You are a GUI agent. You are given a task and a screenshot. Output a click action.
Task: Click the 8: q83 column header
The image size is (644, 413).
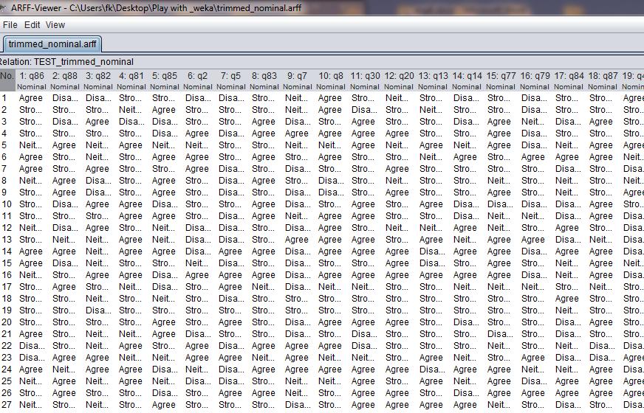264,80
